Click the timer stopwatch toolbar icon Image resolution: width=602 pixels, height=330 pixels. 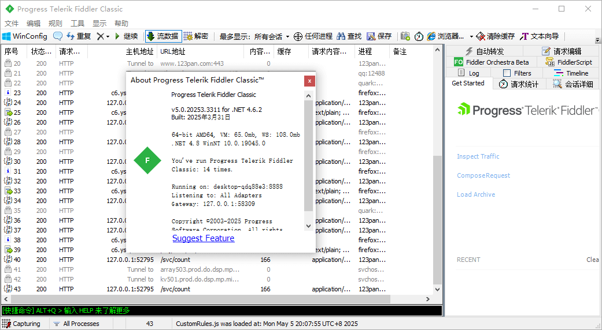419,36
